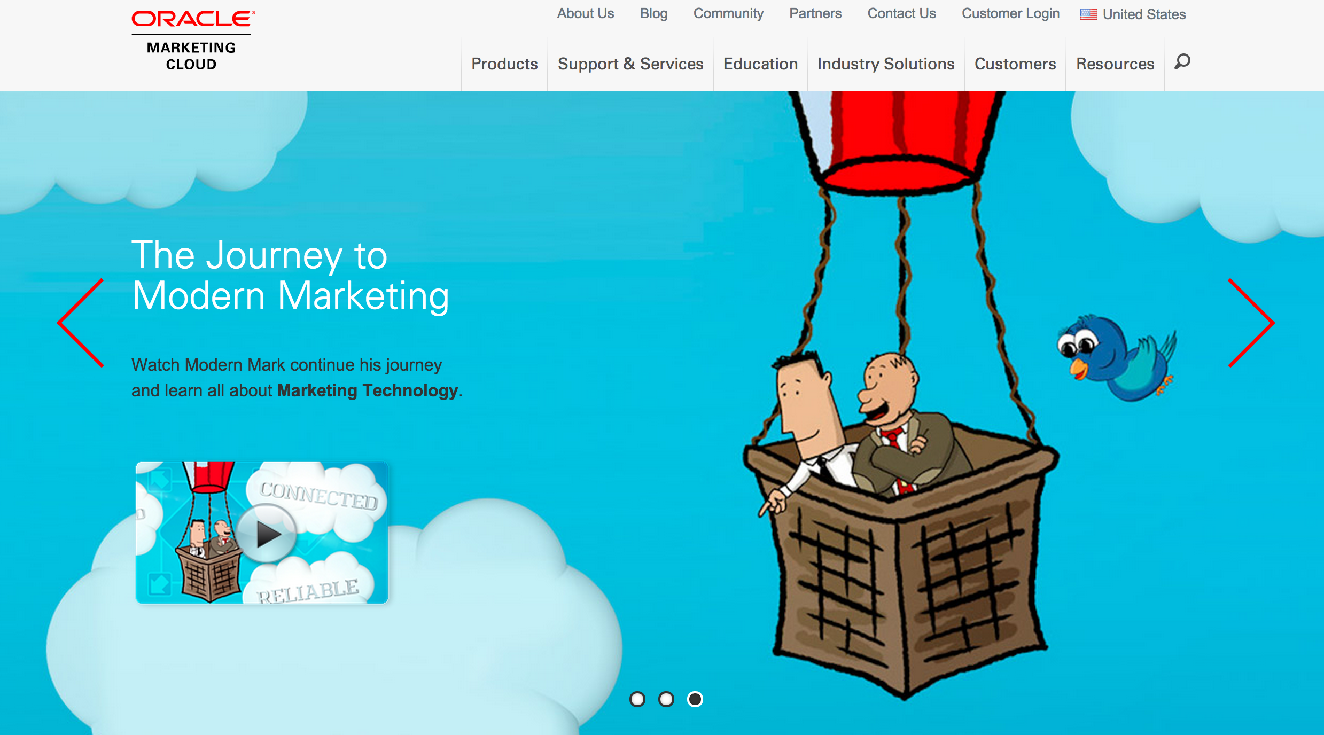This screenshot has width=1324, height=735.
Task: Go to the Community page
Action: click(728, 14)
